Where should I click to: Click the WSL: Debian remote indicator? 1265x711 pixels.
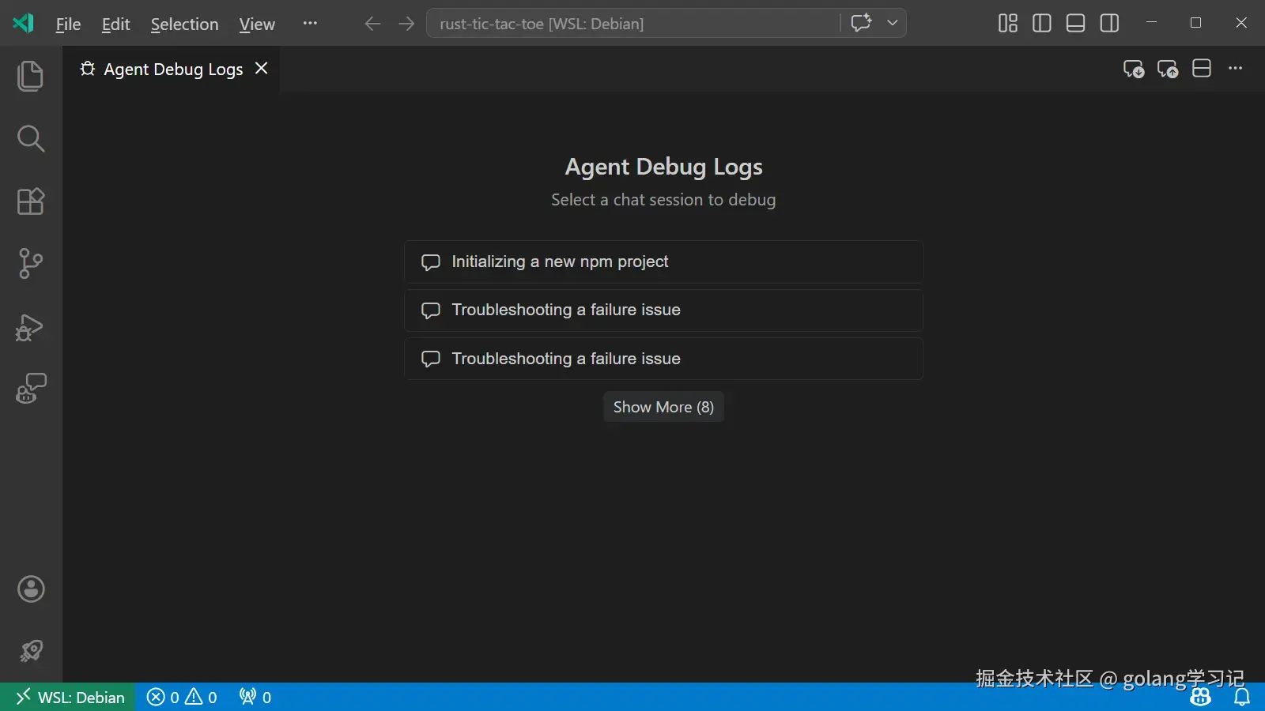click(x=68, y=697)
